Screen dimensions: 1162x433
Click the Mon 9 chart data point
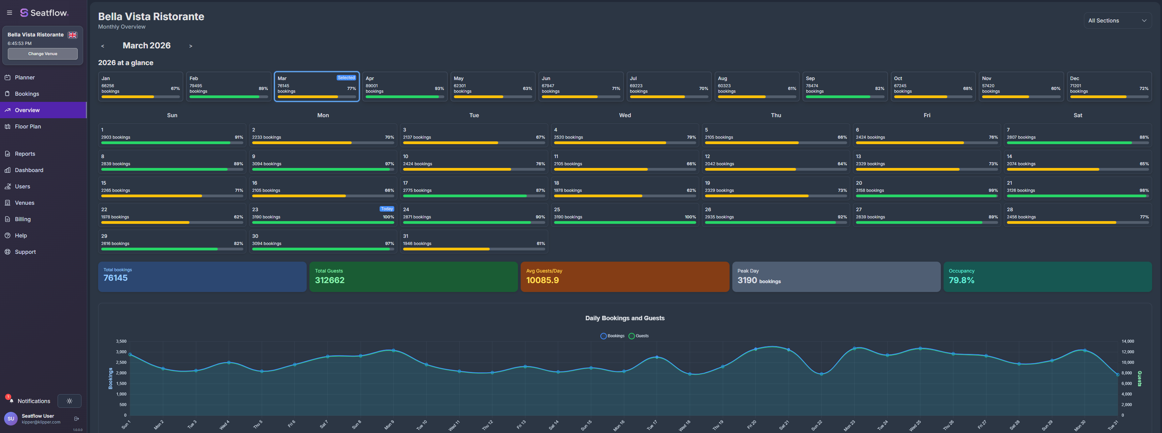[x=393, y=351]
